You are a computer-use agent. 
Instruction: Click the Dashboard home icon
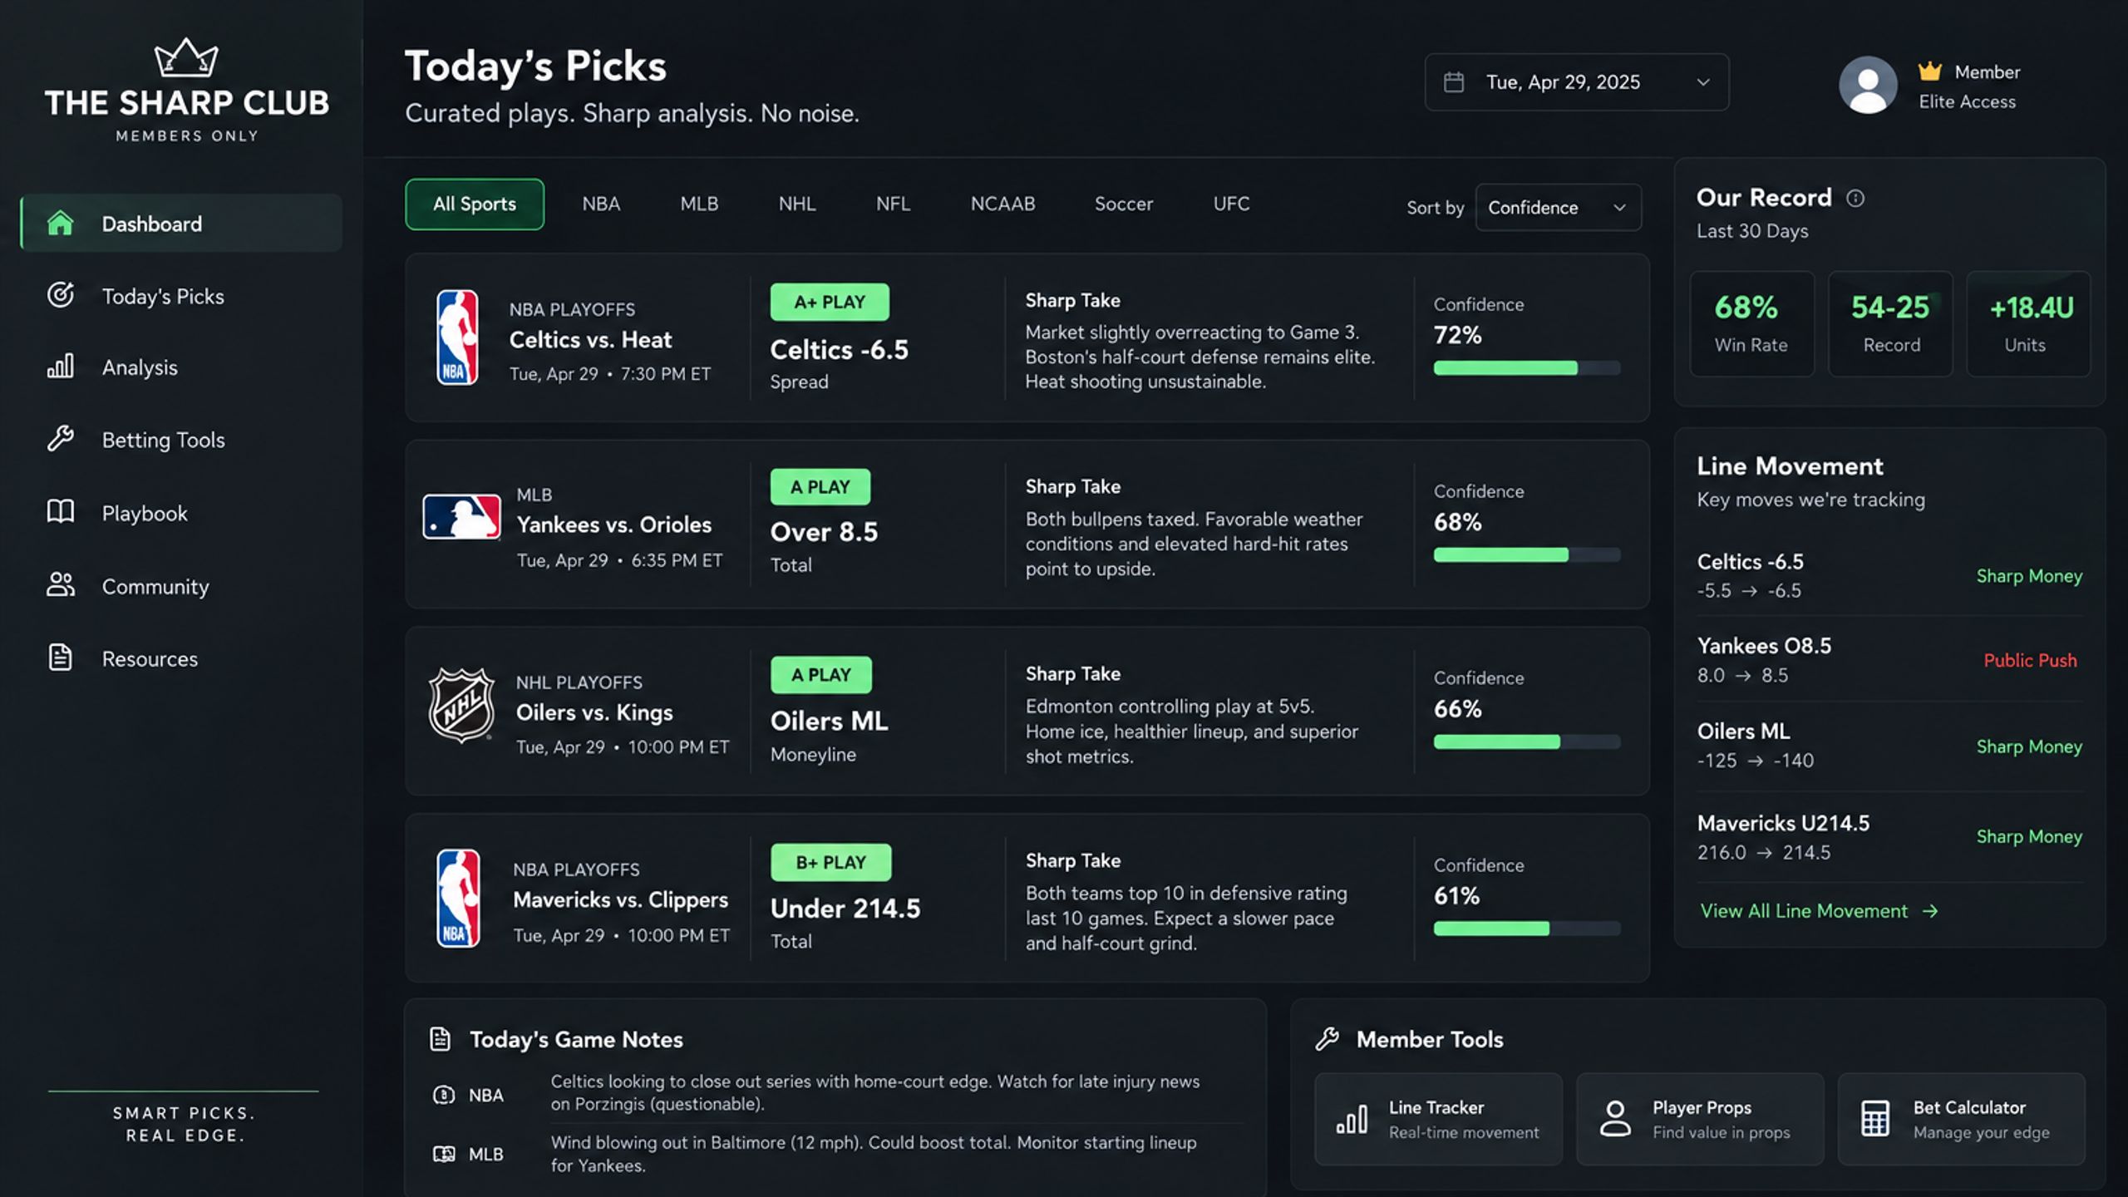(x=60, y=223)
